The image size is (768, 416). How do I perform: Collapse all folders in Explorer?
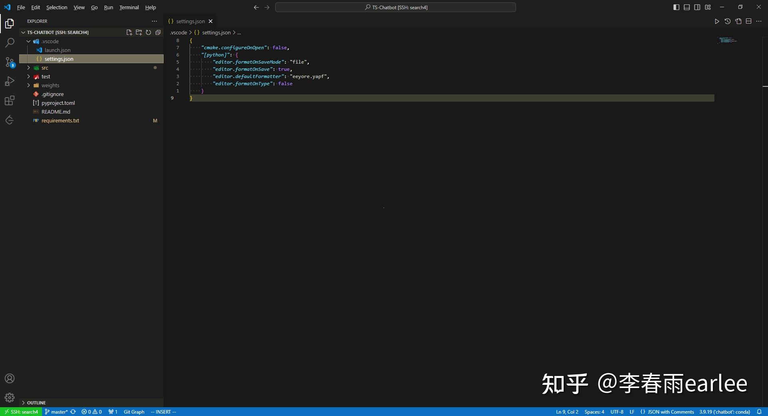[158, 32]
